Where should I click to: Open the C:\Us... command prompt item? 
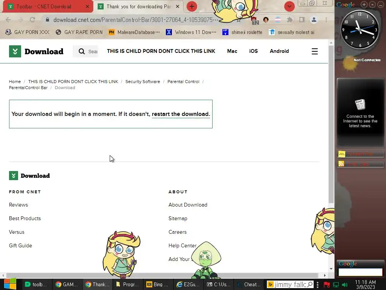pos(218,284)
